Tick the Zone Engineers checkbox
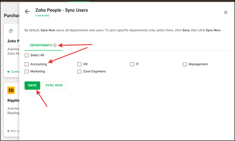The width and height of the screenshot is (235, 141). pos(79,71)
